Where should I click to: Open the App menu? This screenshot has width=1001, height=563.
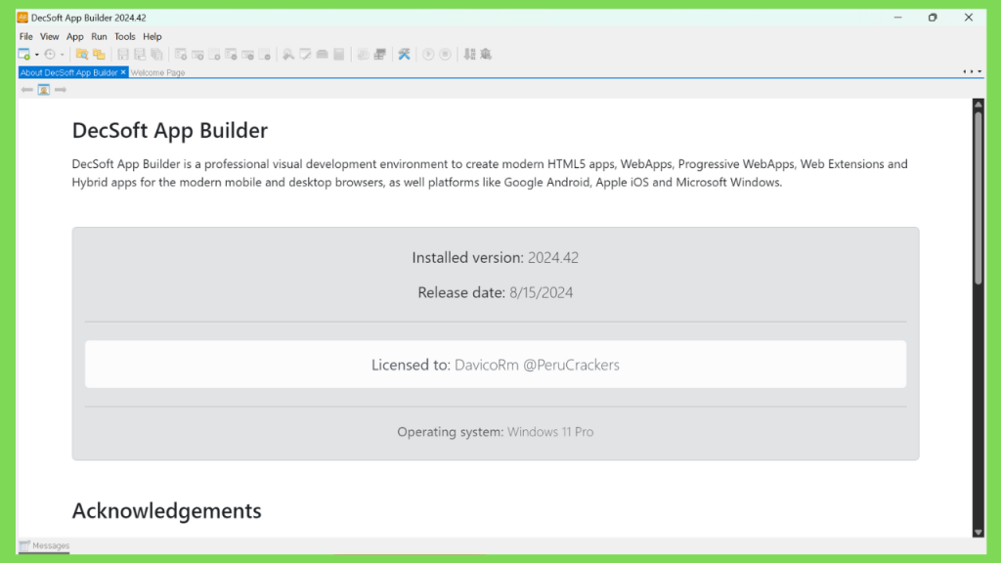pyautogui.click(x=74, y=36)
